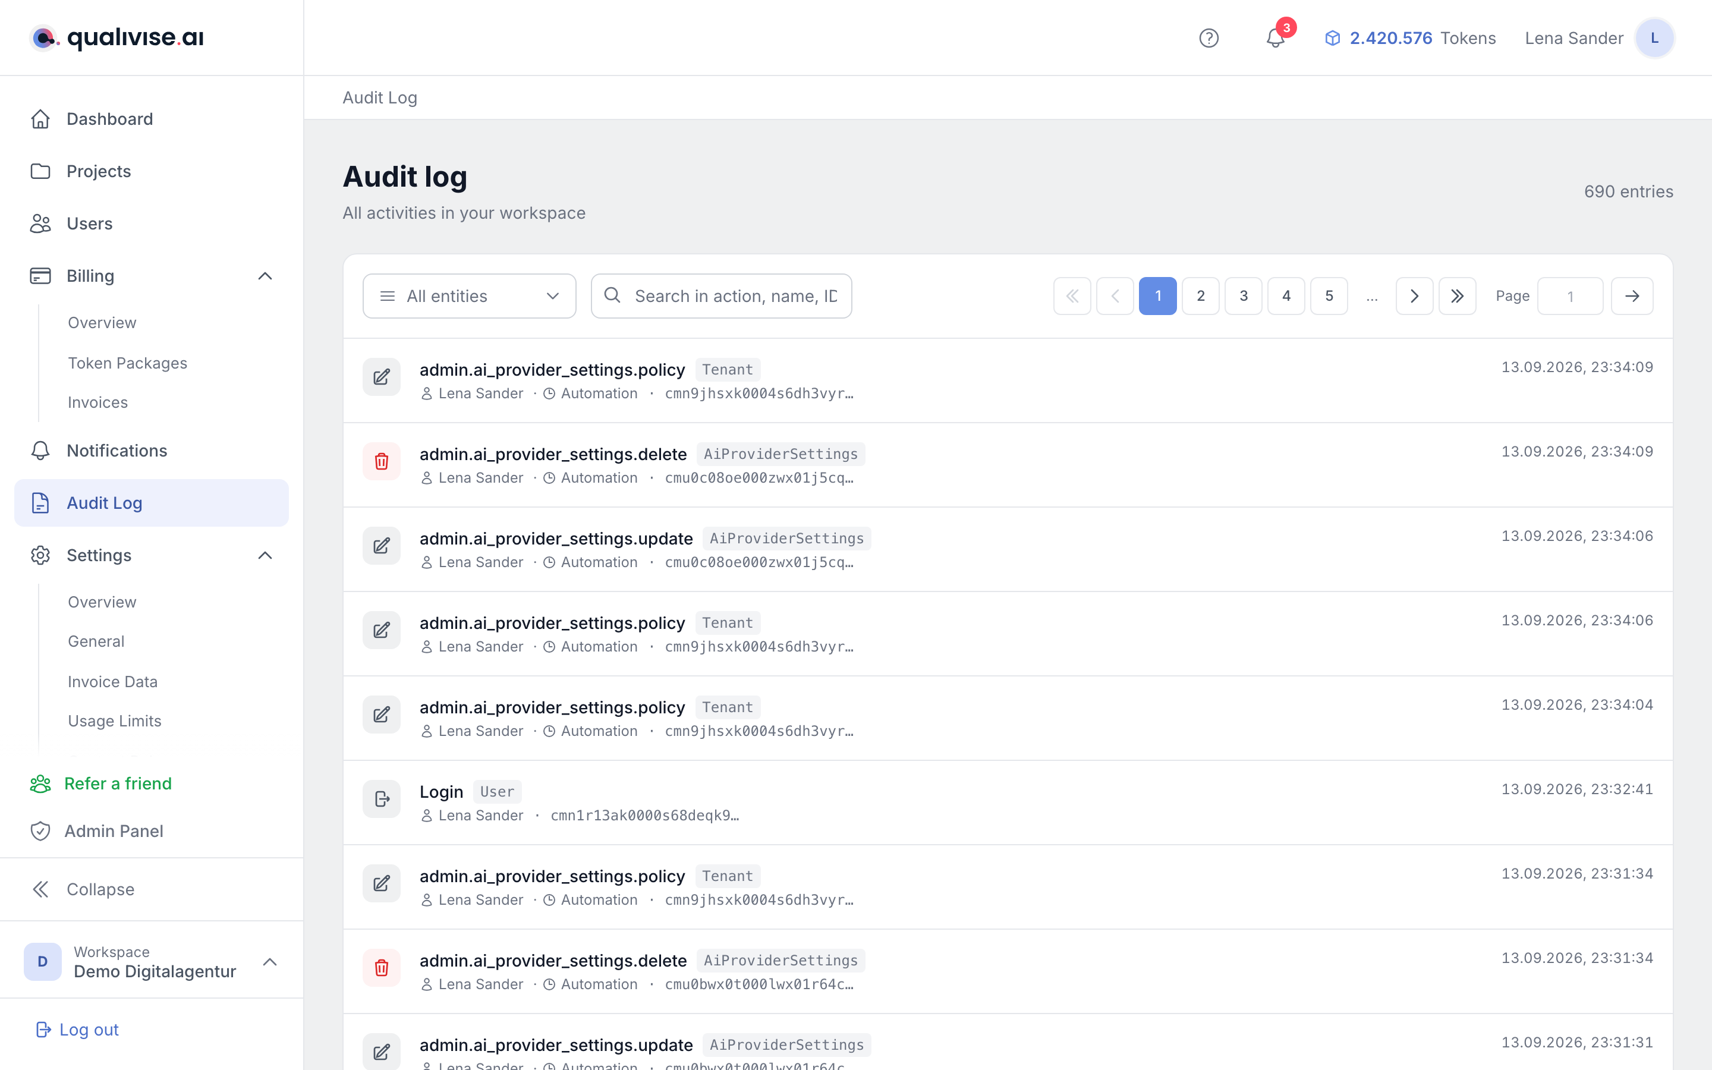Open Invoices under Billing
Image resolution: width=1712 pixels, height=1070 pixels.
pos(97,402)
